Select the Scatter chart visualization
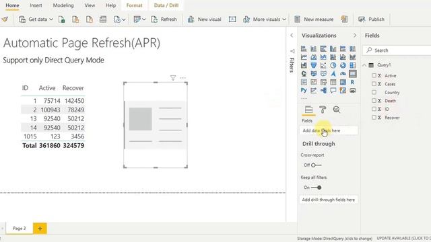 tap(323, 65)
